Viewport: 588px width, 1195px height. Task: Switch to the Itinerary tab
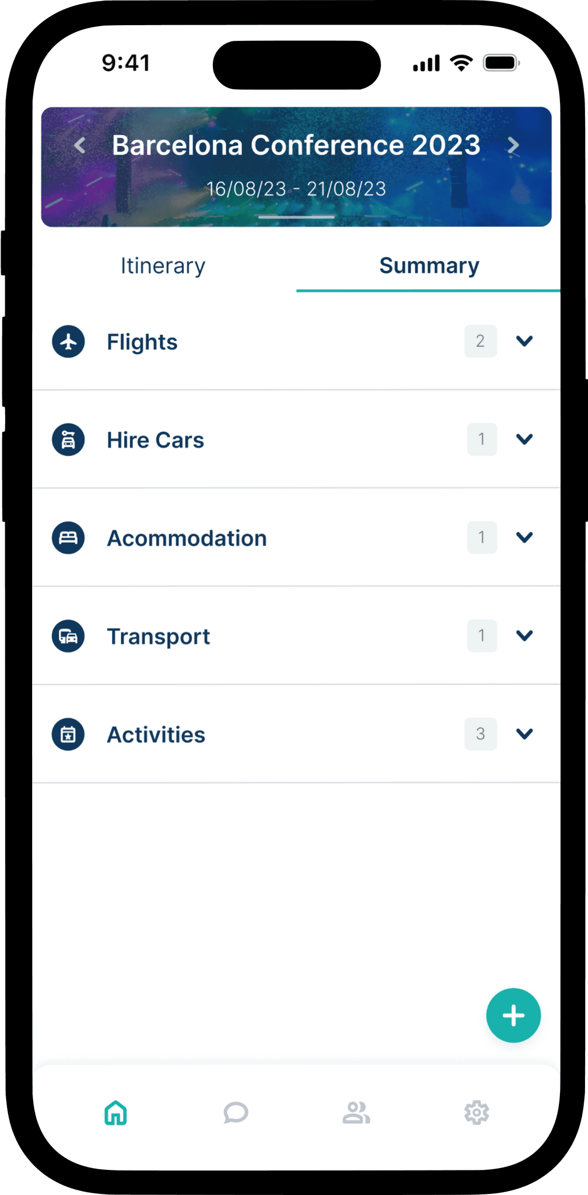pyautogui.click(x=163, y=266)
